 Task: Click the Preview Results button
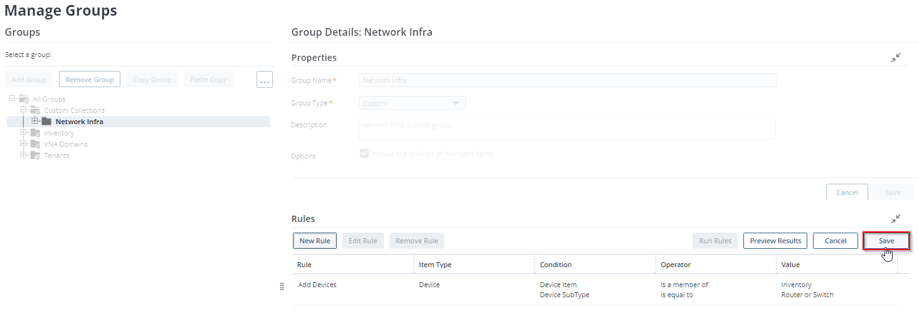click(775, 241)
